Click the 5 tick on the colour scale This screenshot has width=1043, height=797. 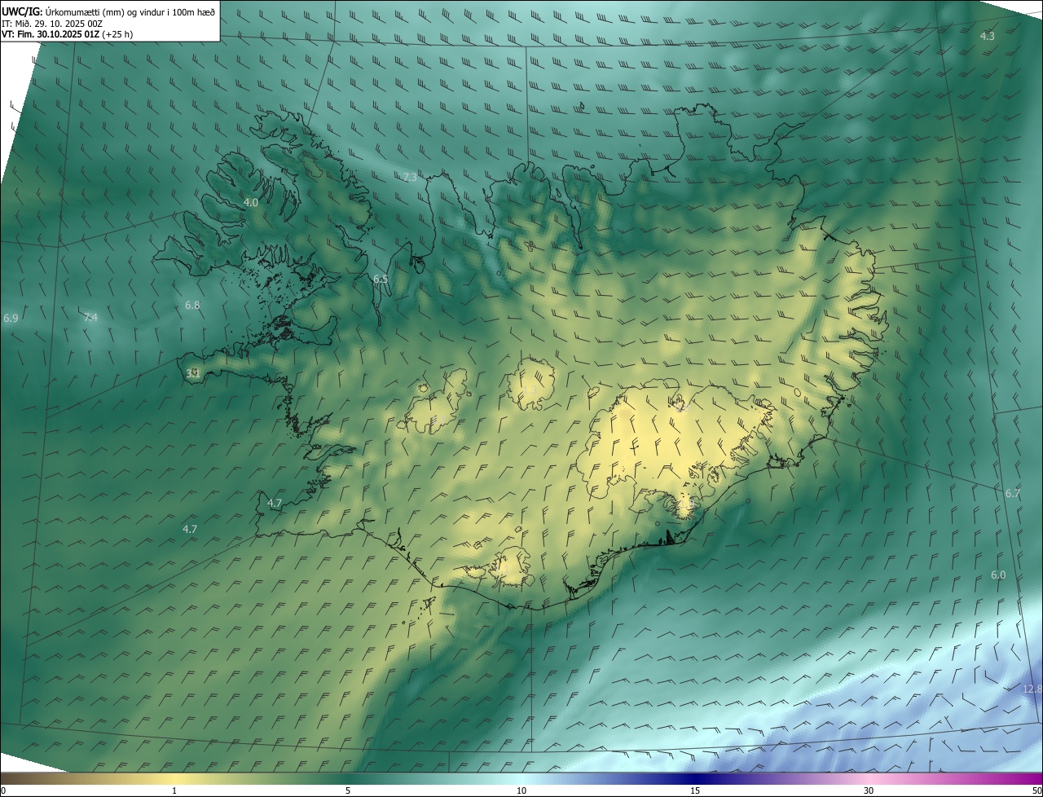(x=348, y=790)
